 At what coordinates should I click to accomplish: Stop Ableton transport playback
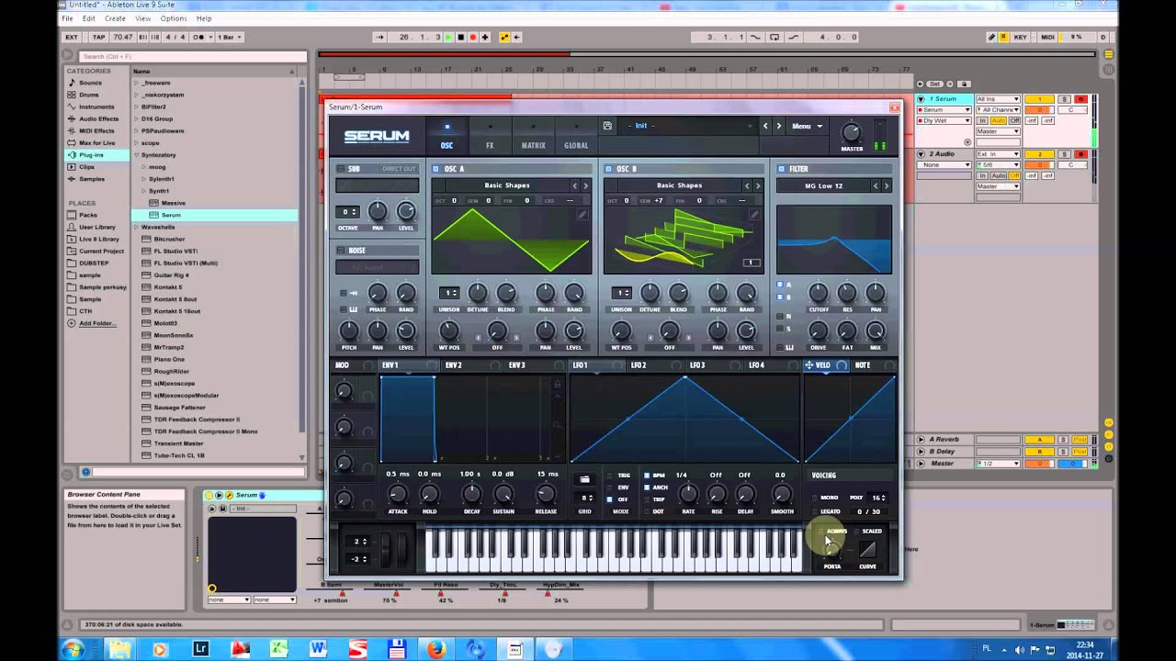[x=461, y=38]
